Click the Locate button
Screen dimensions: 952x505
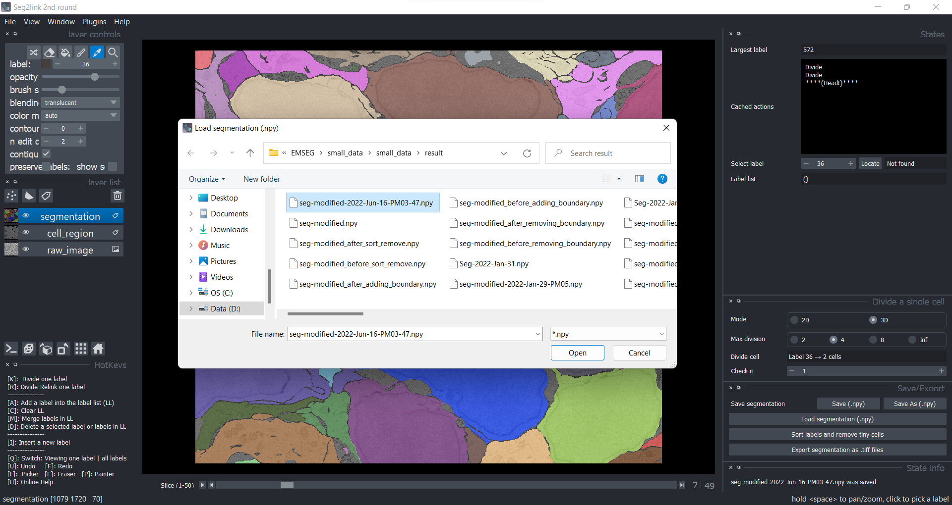[870, 163]
